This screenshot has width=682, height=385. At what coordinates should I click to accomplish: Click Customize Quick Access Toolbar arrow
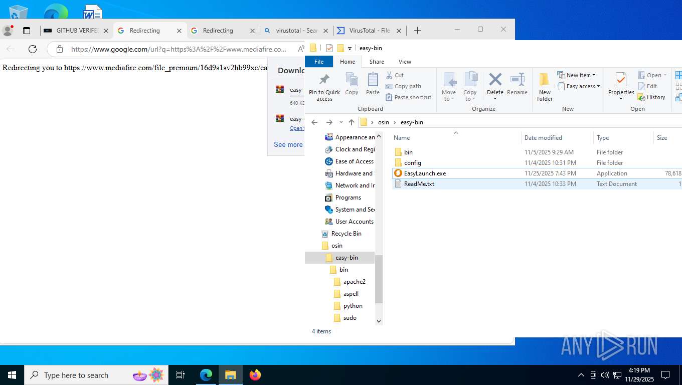pos(350,48)
